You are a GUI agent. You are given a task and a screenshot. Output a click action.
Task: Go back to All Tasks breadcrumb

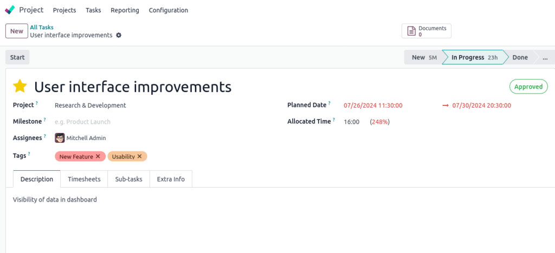(x=42, y=27)
